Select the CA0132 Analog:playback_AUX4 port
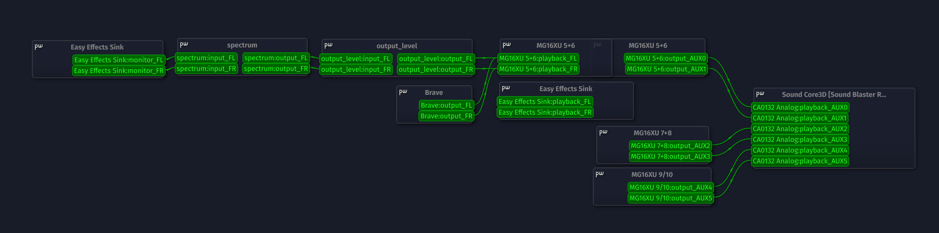This screenshot has width=939, height=233. tap(800, 150)
